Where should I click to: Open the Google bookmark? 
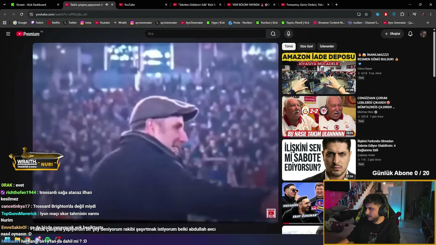pos(20,23)
